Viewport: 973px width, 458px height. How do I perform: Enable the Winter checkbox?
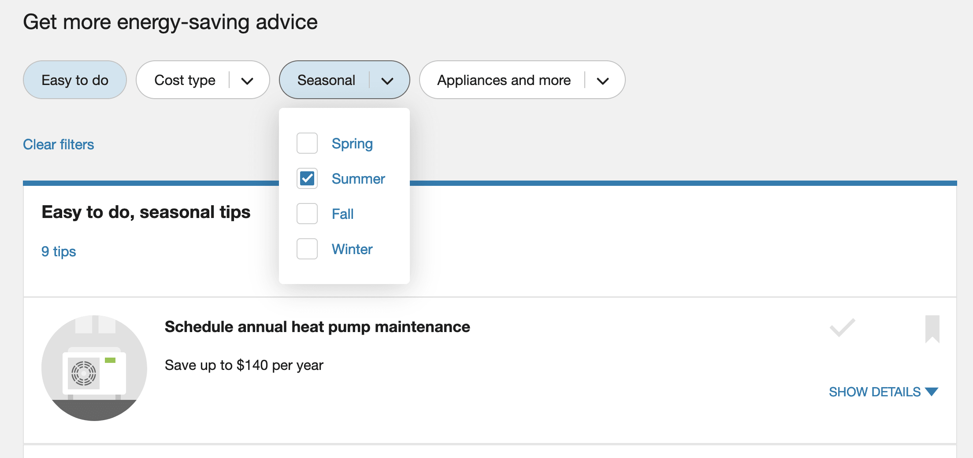click(307, 249)
